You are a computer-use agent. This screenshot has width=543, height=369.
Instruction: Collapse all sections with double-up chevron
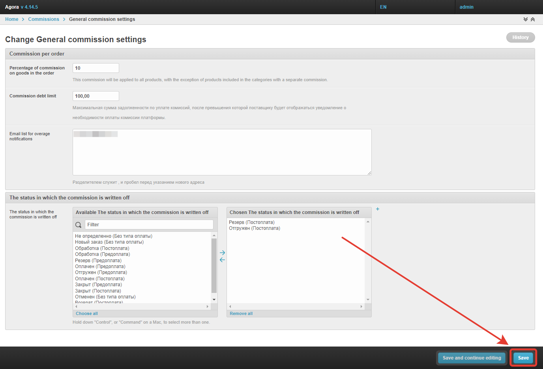533,19
